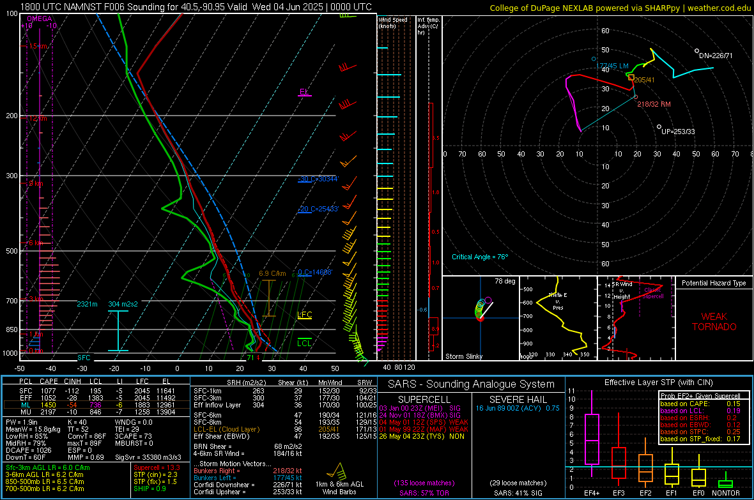Click the Supercell = 13.3 value

point(157,467)
